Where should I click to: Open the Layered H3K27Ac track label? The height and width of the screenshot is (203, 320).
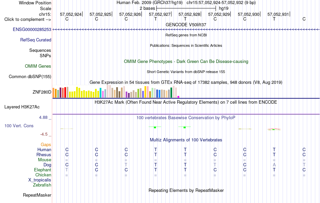[22, 107]
